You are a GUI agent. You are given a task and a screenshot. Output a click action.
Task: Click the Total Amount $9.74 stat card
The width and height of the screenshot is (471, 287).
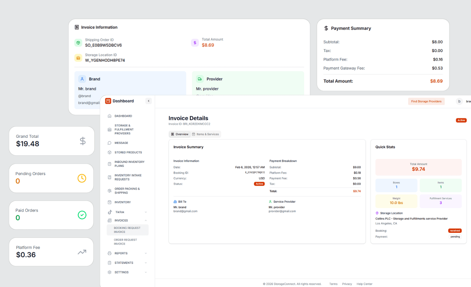[418, 167]
